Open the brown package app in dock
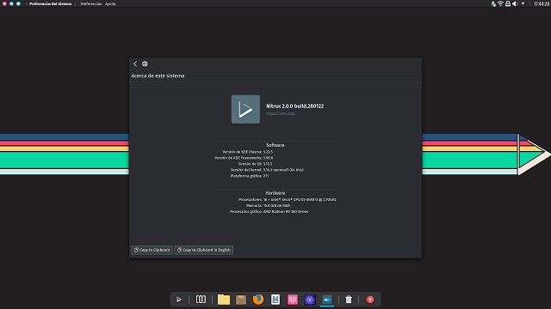551x309 pixels. [241, 300]
